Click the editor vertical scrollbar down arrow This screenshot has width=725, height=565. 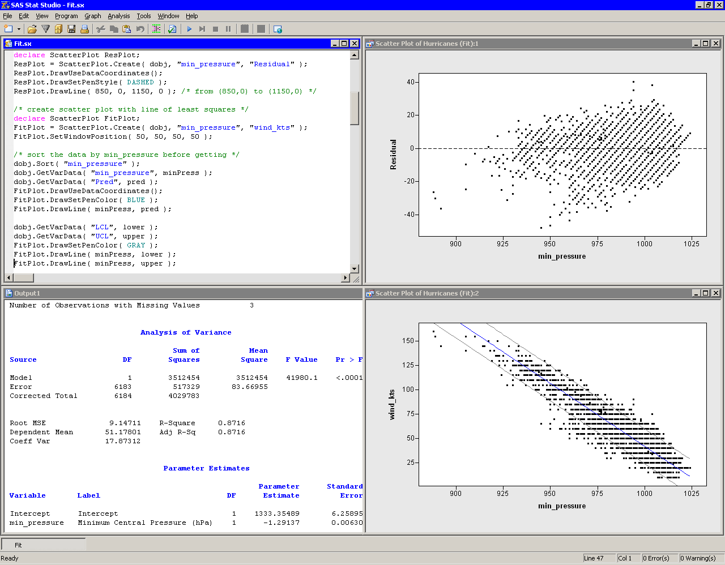pyautogui.click(x=355, y=269)
